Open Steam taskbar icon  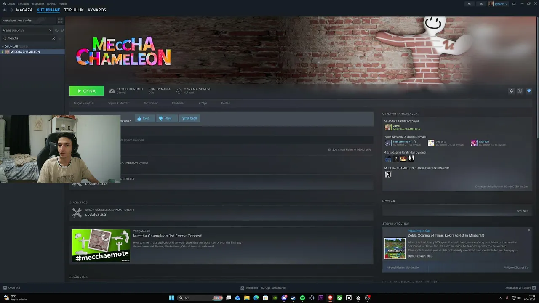coord(293,298)
